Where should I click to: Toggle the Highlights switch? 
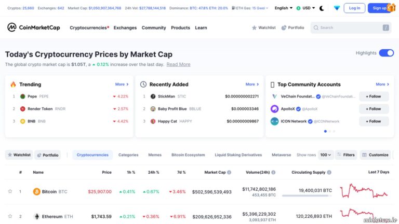pyautogui.click(x=387, y=53)
